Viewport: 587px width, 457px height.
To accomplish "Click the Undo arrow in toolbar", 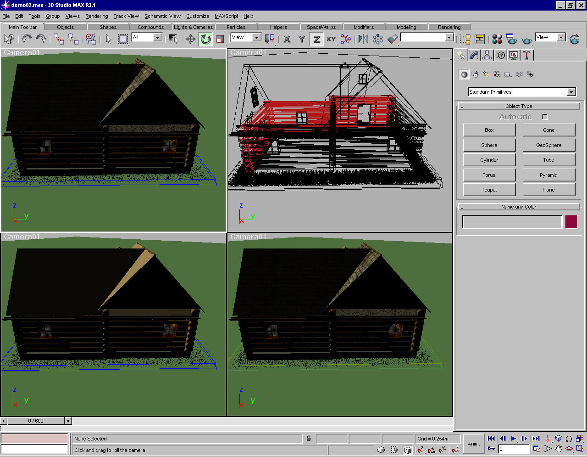I will click(27, 39).
